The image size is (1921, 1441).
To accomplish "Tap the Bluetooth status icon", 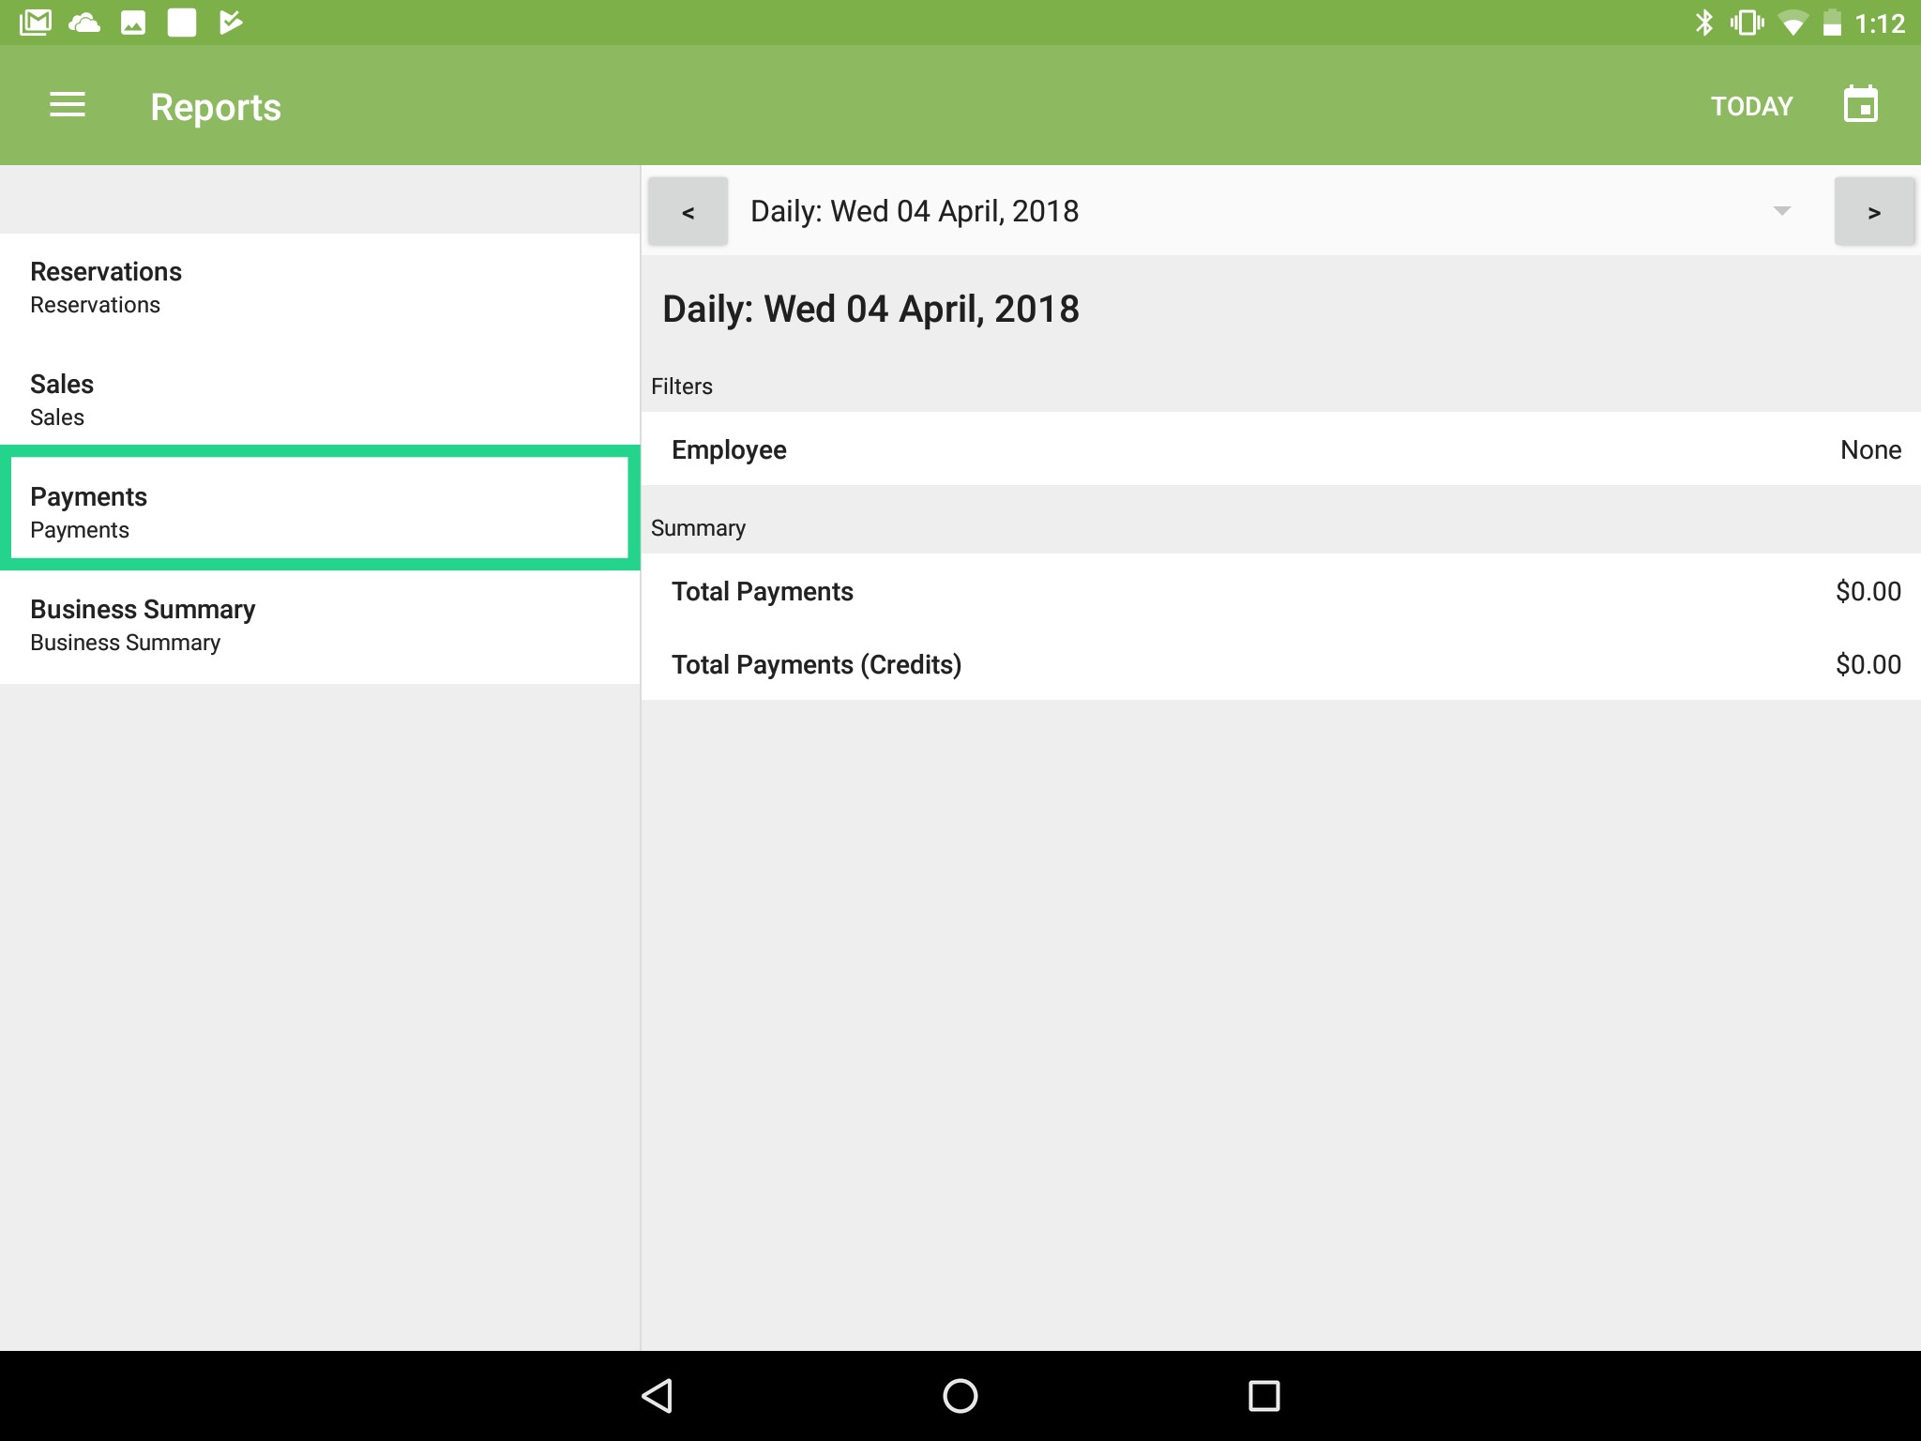I will tap(1703, 23).
